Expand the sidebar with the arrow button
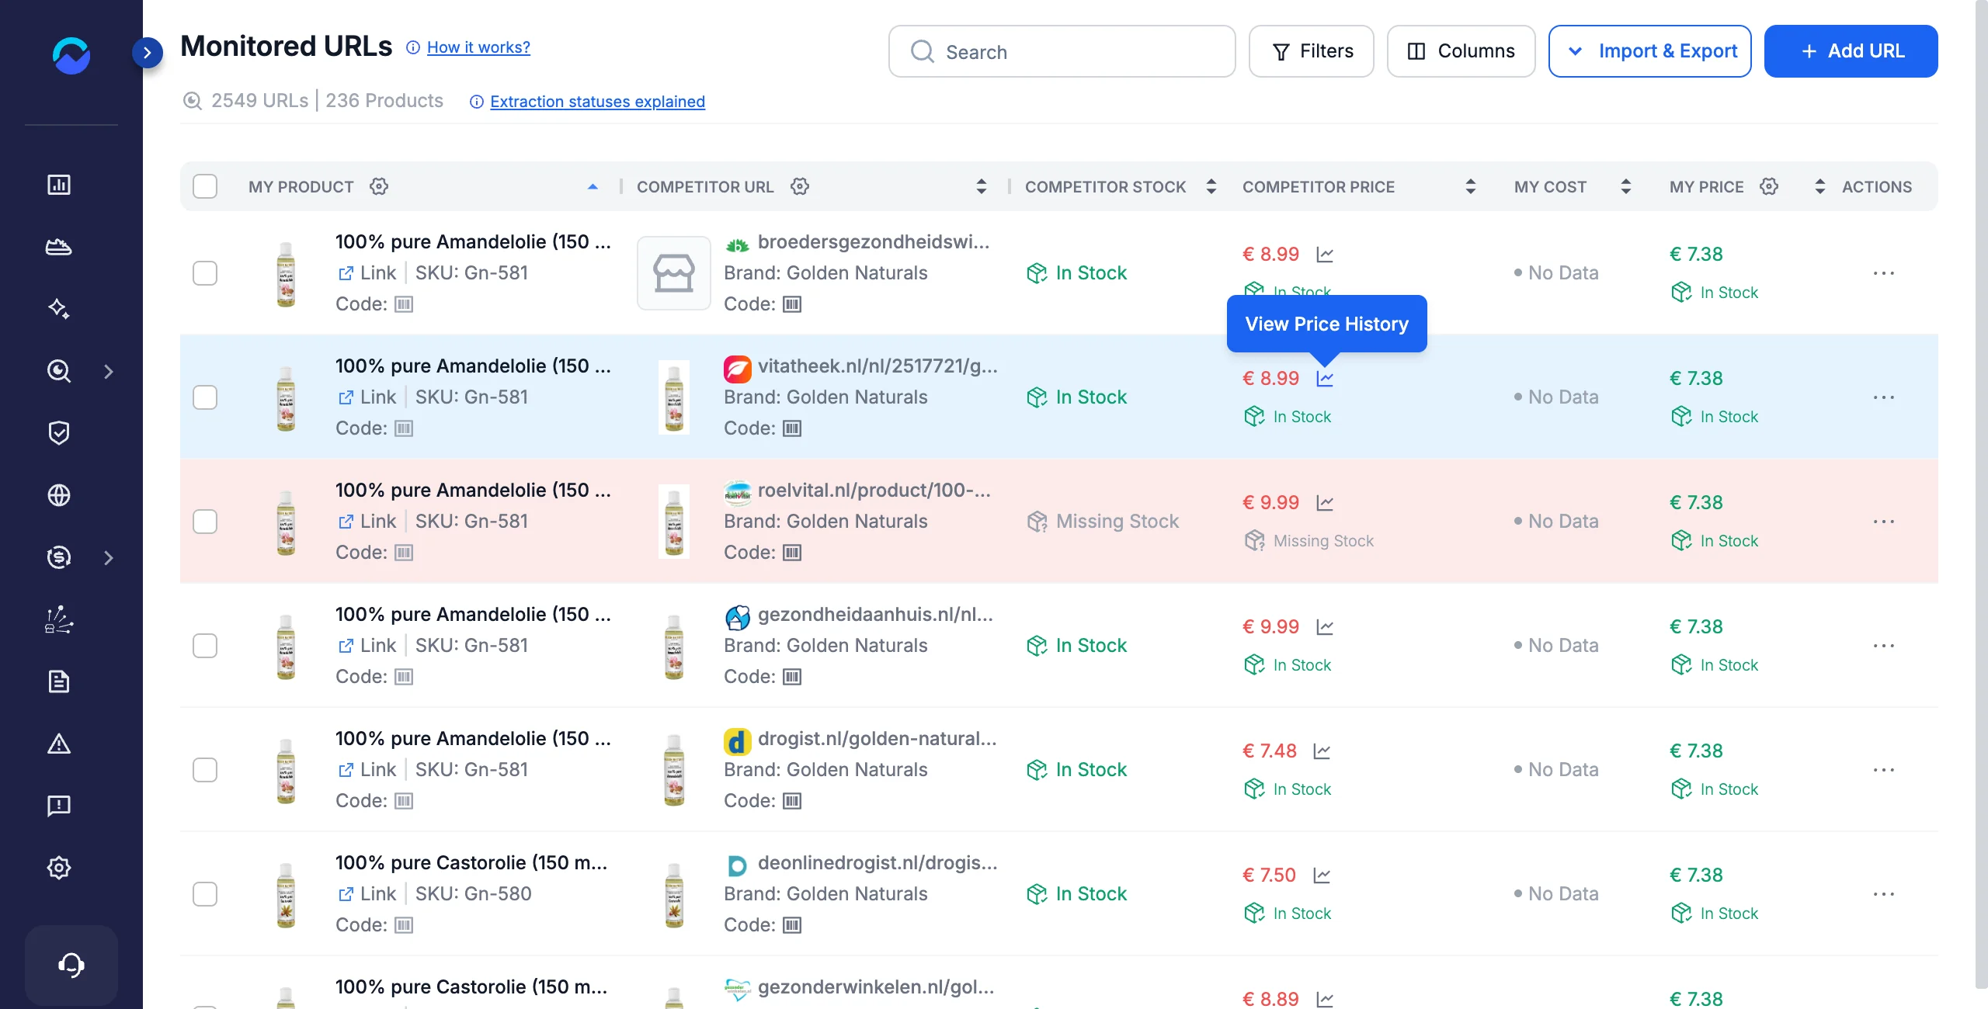The width and height of the screenshot is (1988, 1009). point(148,53)
